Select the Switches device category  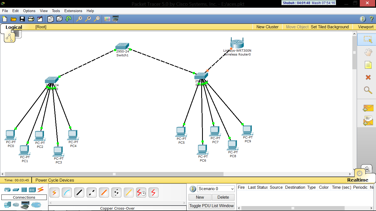pyautogui.click(x=16, y=190)
